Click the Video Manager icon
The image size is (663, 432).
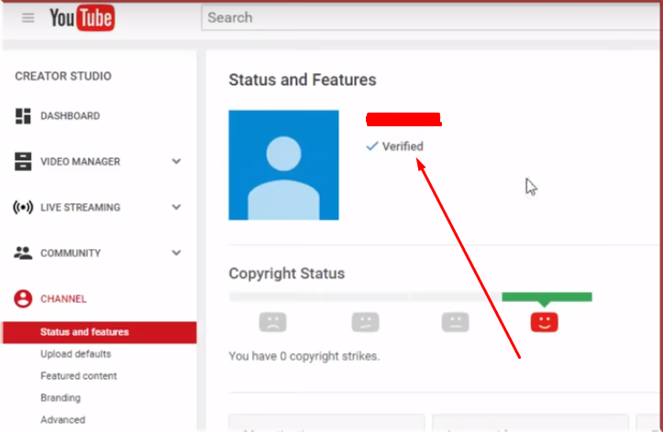point(24,162)
